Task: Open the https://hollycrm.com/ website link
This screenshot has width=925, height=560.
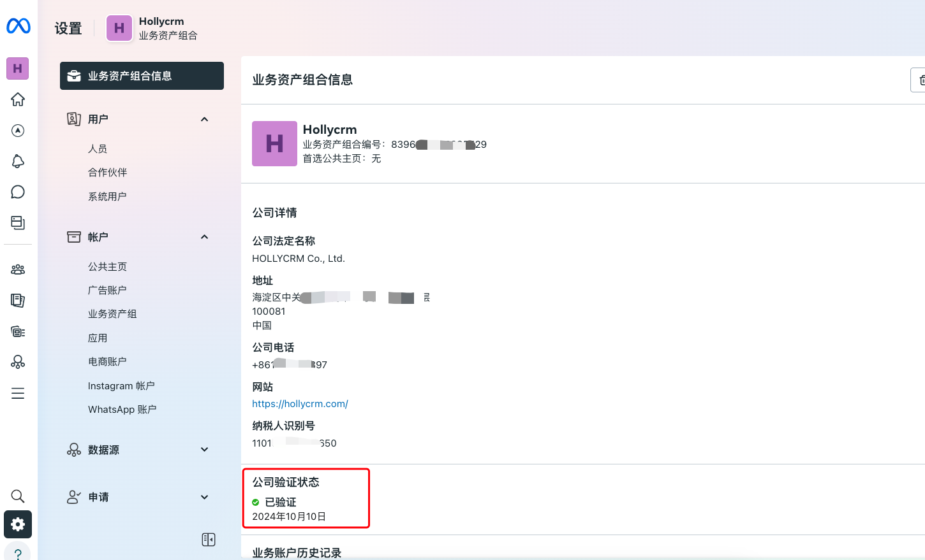Action: (x=300, y=404)
